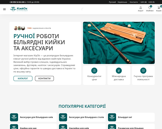Click the Улюблені counter badge
This screenshot has height=129, width=162.
[x=151, y=6]
